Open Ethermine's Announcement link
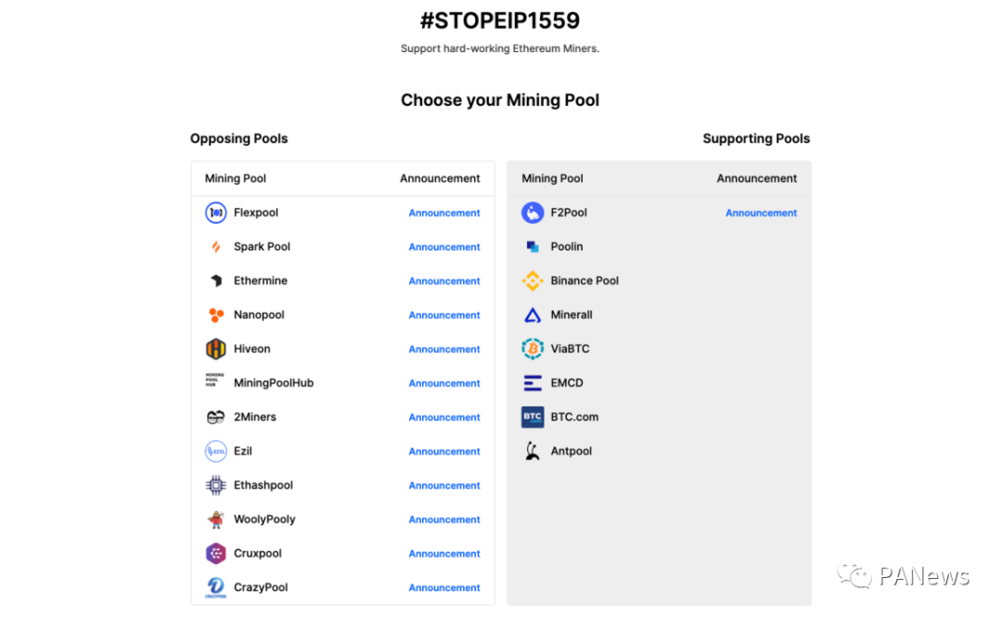1002x617 pixels. tap(444, 281)
